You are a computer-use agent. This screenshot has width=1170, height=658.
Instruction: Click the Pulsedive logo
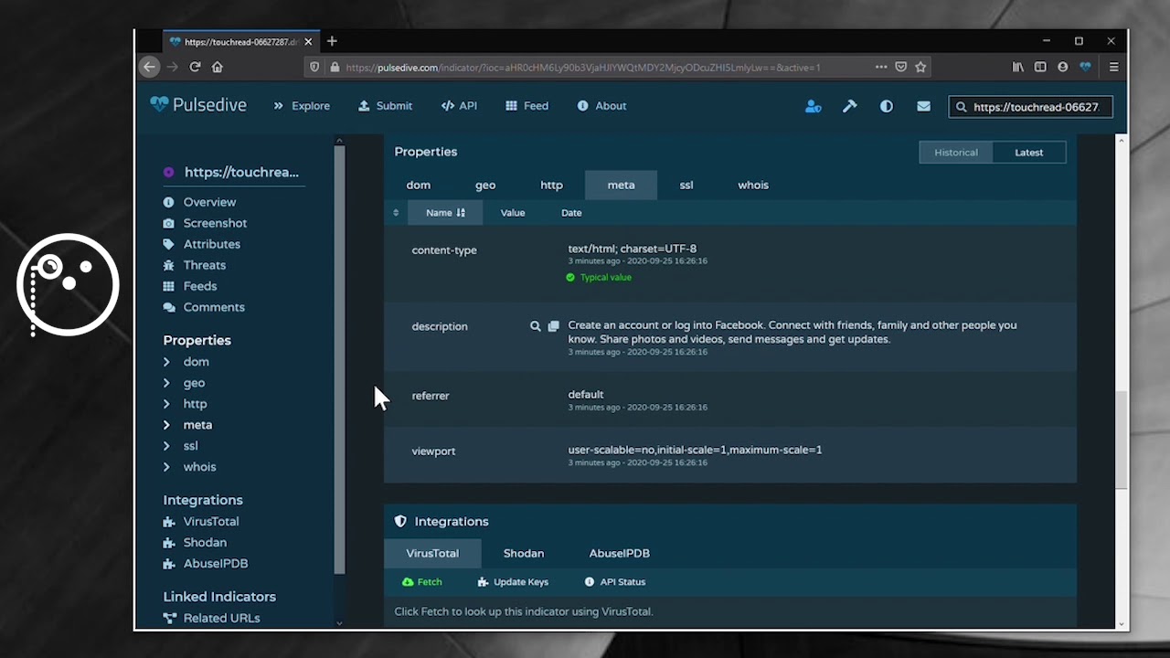[198, 105]
